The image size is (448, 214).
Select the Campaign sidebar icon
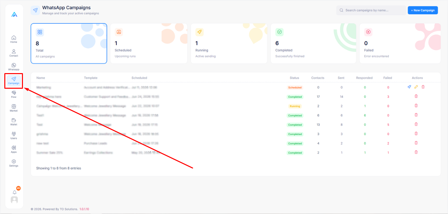click(x=14, y=81)
